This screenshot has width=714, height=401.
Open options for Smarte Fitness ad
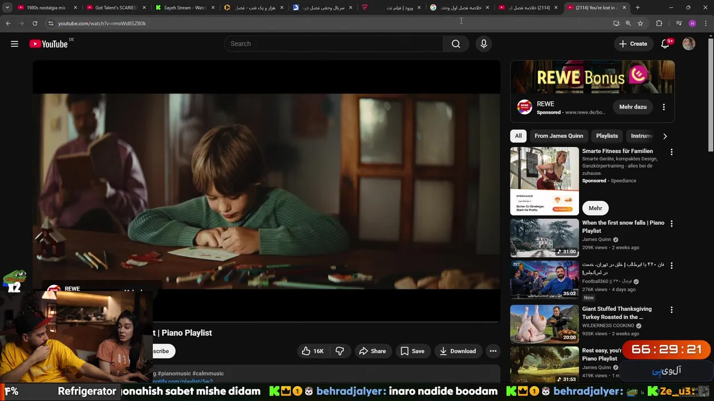(672, 152)
